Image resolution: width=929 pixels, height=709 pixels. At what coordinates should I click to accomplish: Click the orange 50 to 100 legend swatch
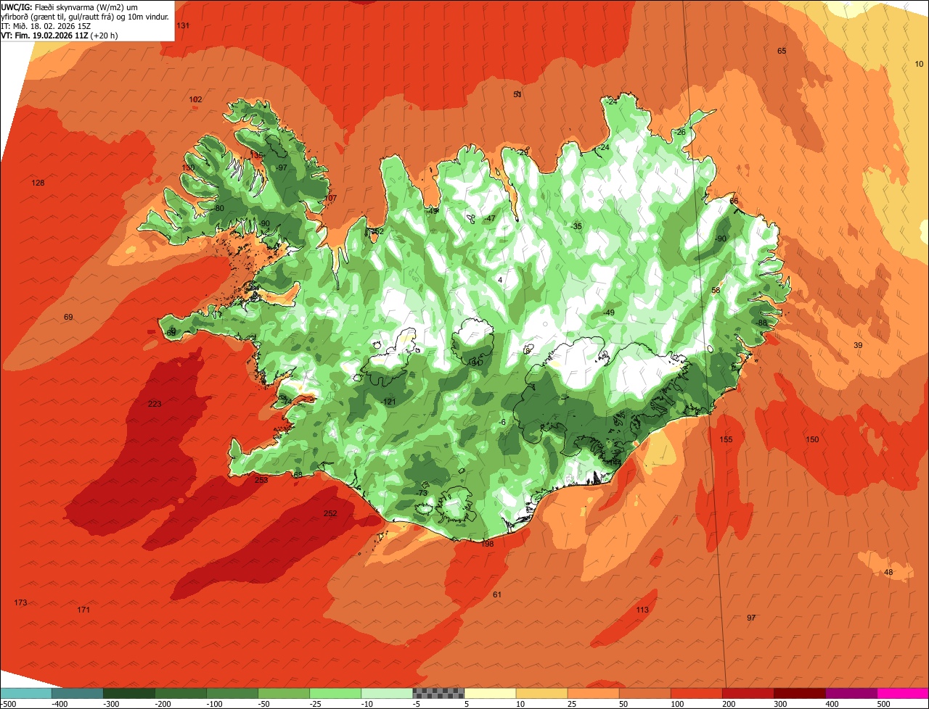(644, 692)
